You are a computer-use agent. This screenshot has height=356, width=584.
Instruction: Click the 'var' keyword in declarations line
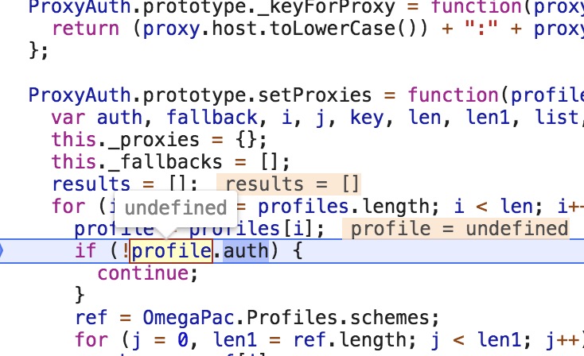pos(68,118)
